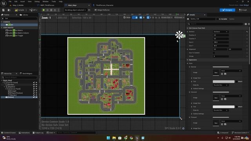Click the Normal style Tint color swatch

[x=224, y=82]
